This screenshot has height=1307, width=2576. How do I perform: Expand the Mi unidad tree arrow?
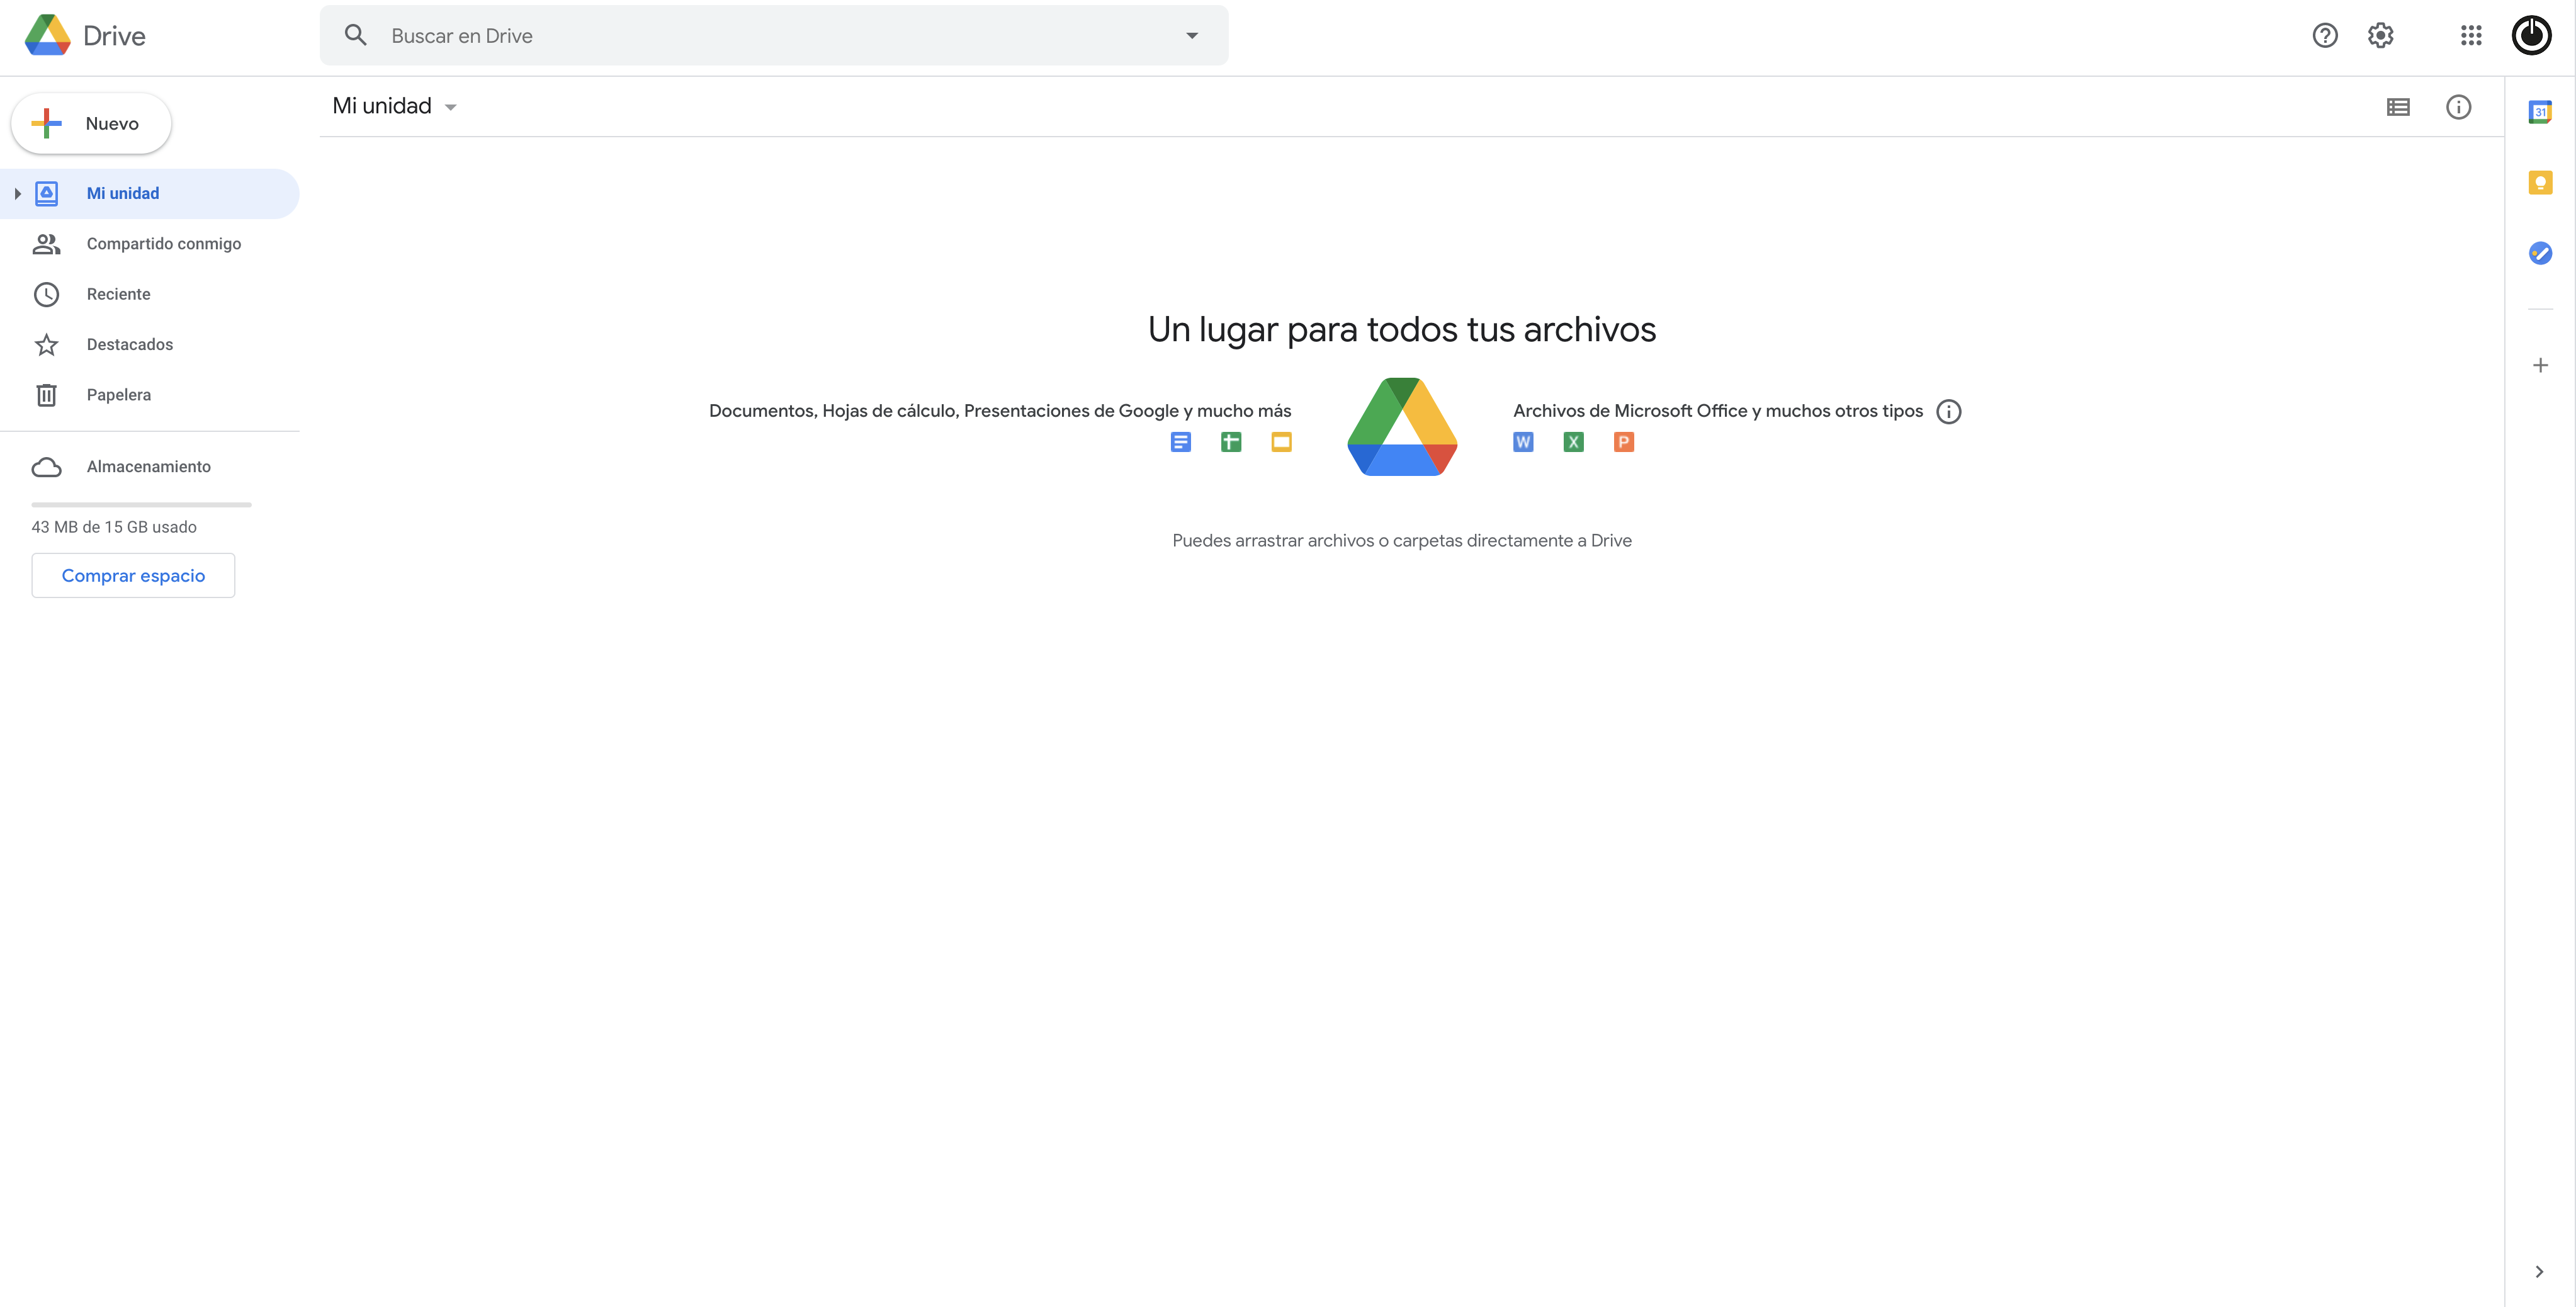[x=17, y=194]
